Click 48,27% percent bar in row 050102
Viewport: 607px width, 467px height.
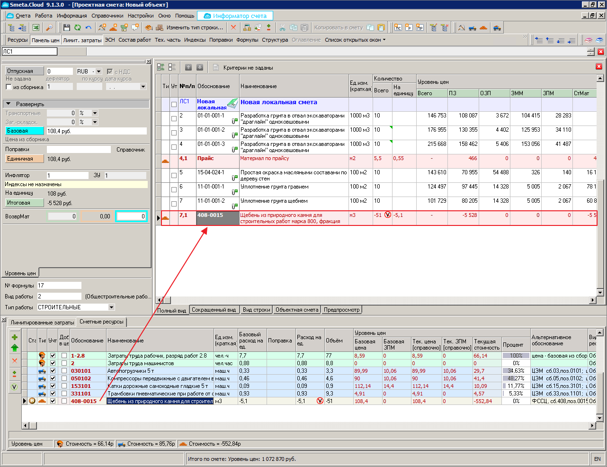[x=516, y=378]
